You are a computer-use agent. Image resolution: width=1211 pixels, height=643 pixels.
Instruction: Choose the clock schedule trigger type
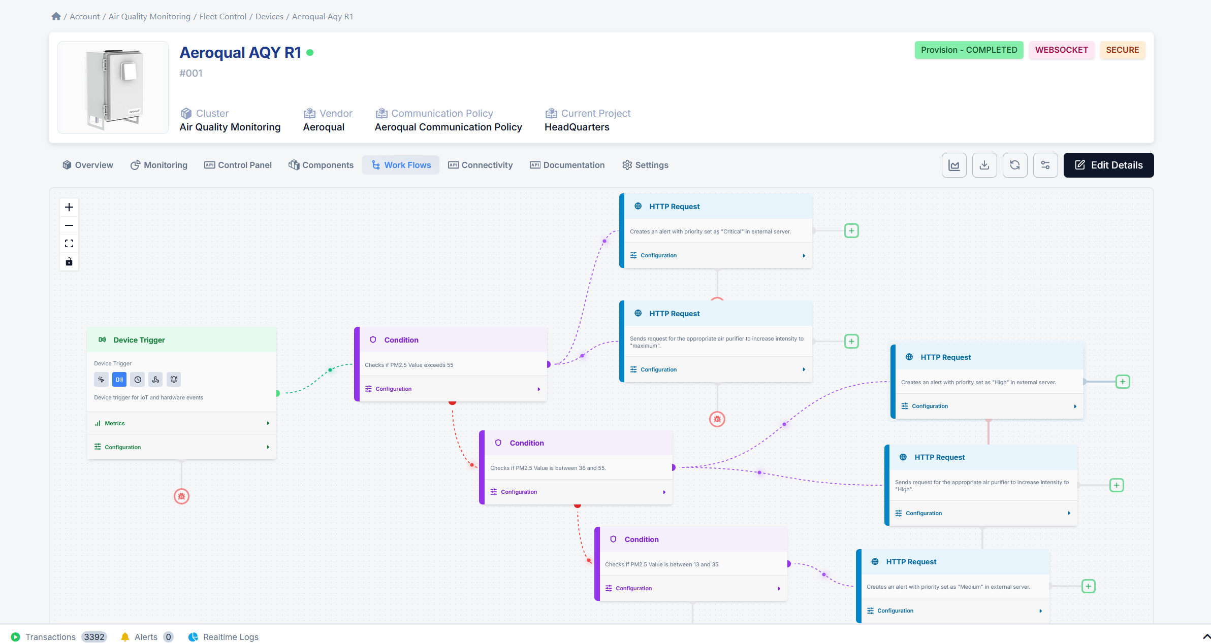137,379
